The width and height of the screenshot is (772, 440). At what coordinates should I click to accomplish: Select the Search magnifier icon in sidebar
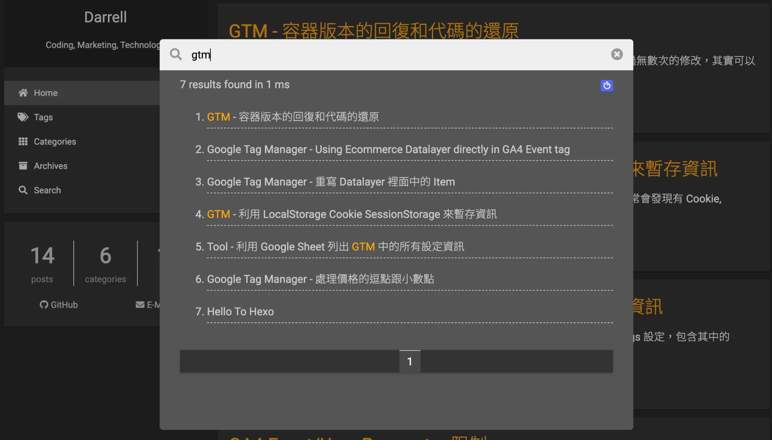23,190
